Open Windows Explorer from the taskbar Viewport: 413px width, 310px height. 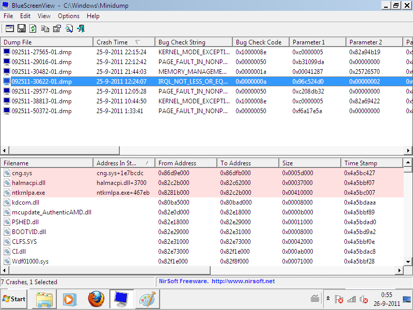coord(44,299)
